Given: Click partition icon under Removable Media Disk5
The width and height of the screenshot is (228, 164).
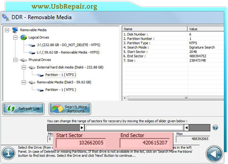Looking at the screenshot, I should pyautogui.click(x=41, y=90).
